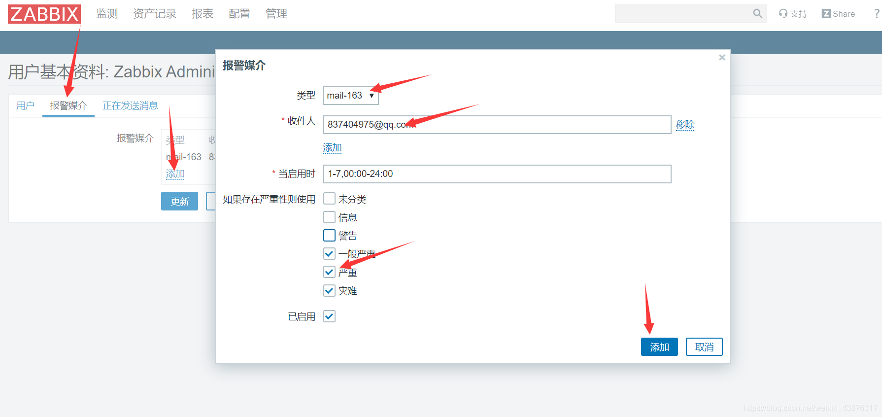
Task: Open the Share link
Action: [838, 14]
